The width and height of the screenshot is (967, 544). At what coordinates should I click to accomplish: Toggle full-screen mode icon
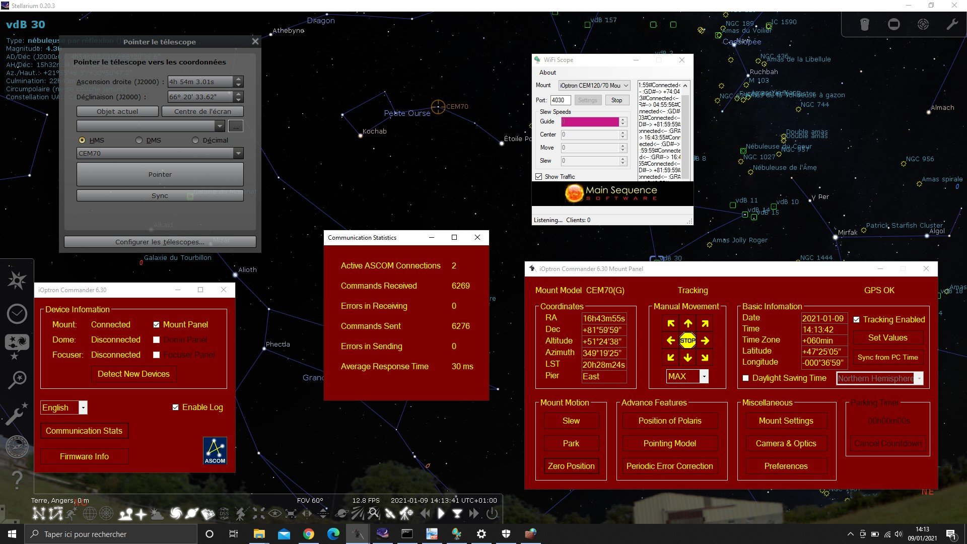coord(291,513)
